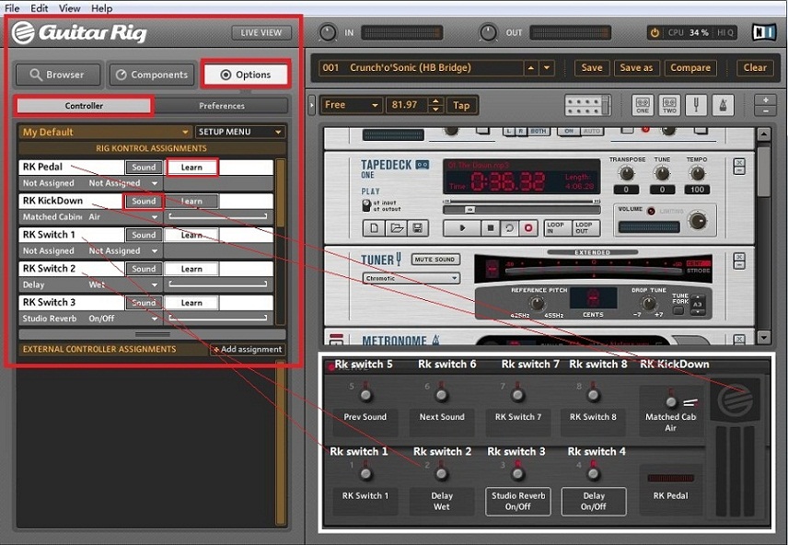The width and height of the screenshot is (788, 545).
Task: Toggle HI Q quality mode
Action: pos(725,32)
